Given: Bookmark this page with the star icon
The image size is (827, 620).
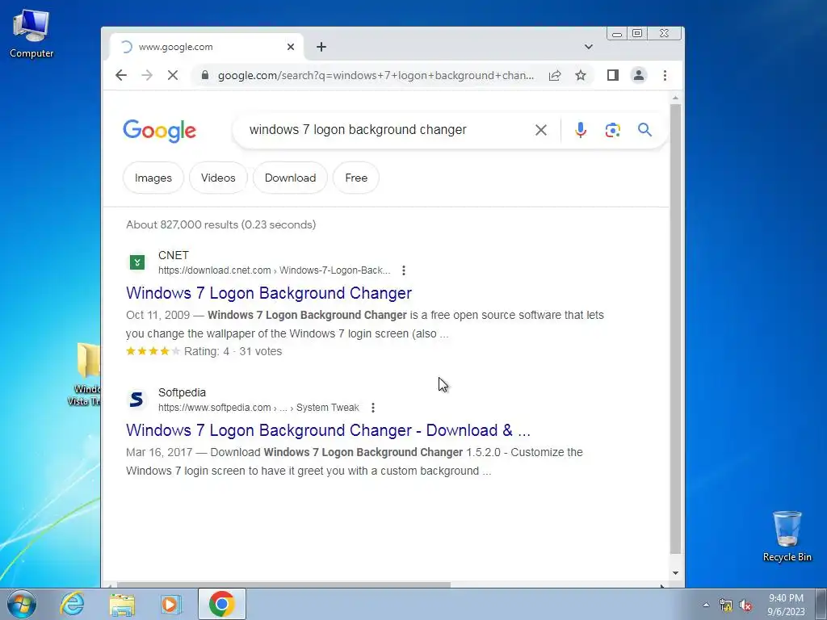Looking at the screenshot, I should click(x=581, y=75).
